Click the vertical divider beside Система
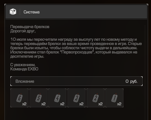This screenshot has height=120, width=151. 20,12
